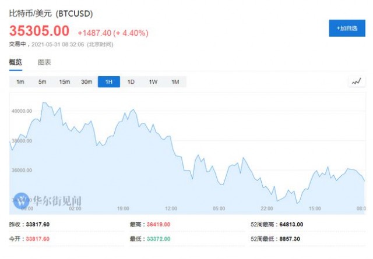
Task: Pick the 30m time interval
Action: tap(87, 81)
